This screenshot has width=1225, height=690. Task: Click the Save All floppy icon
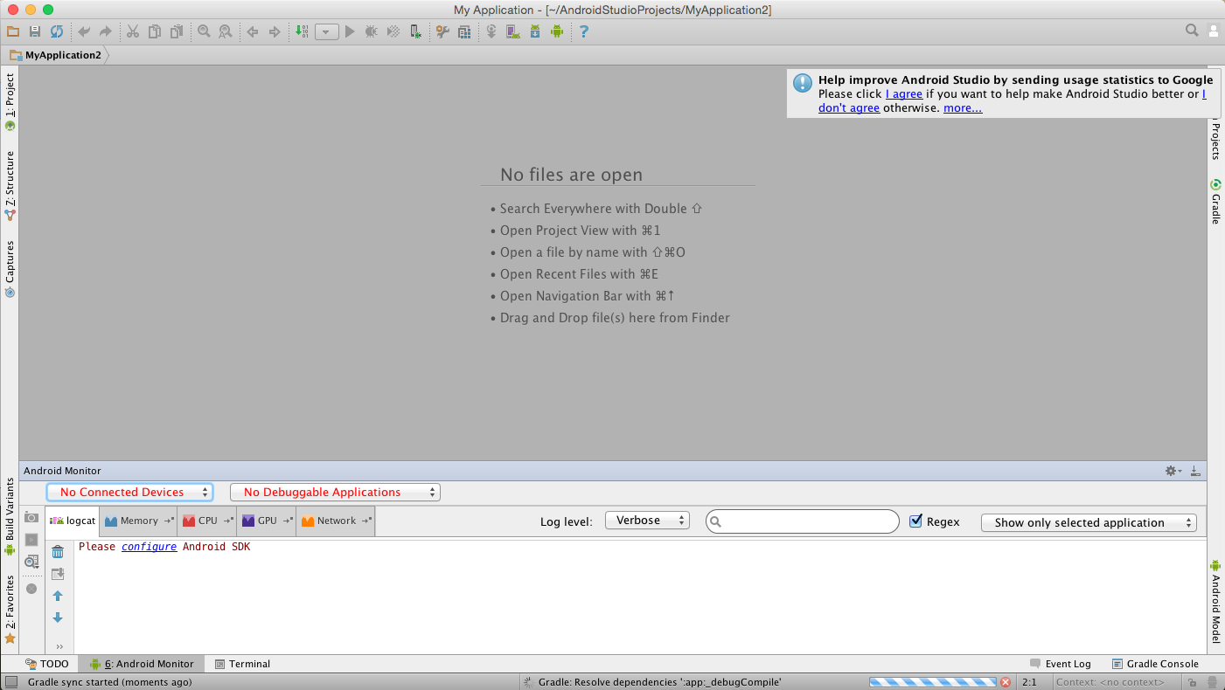click(35, 31)
